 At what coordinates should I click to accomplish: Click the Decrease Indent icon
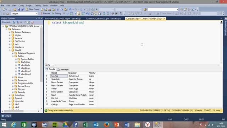113,14
